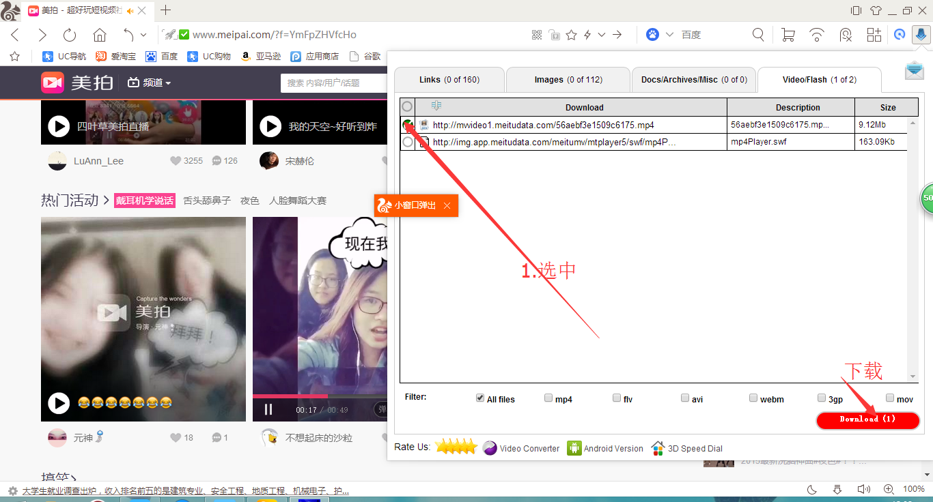The image size is (933, 502).
Task: Open the 亚马逊 bookmark
Action: point(261,57)
